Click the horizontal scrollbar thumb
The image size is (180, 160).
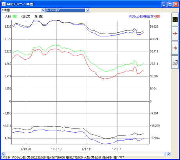coord(165,154)
